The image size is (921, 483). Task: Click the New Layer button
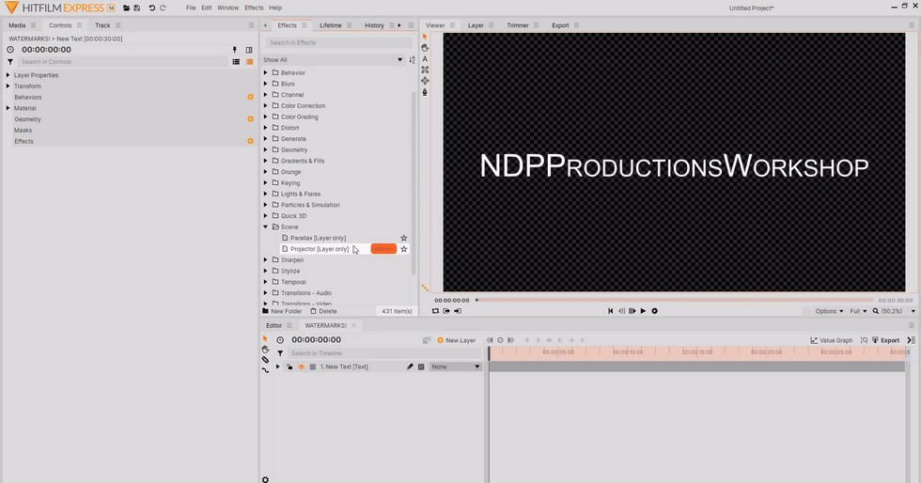click(457, 340)
